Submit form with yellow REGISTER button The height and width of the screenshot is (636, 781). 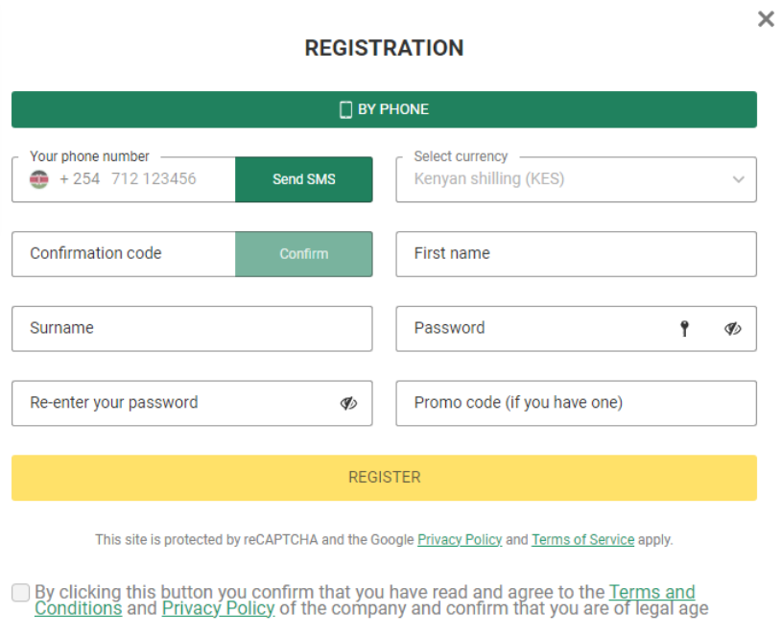[384, 478]
